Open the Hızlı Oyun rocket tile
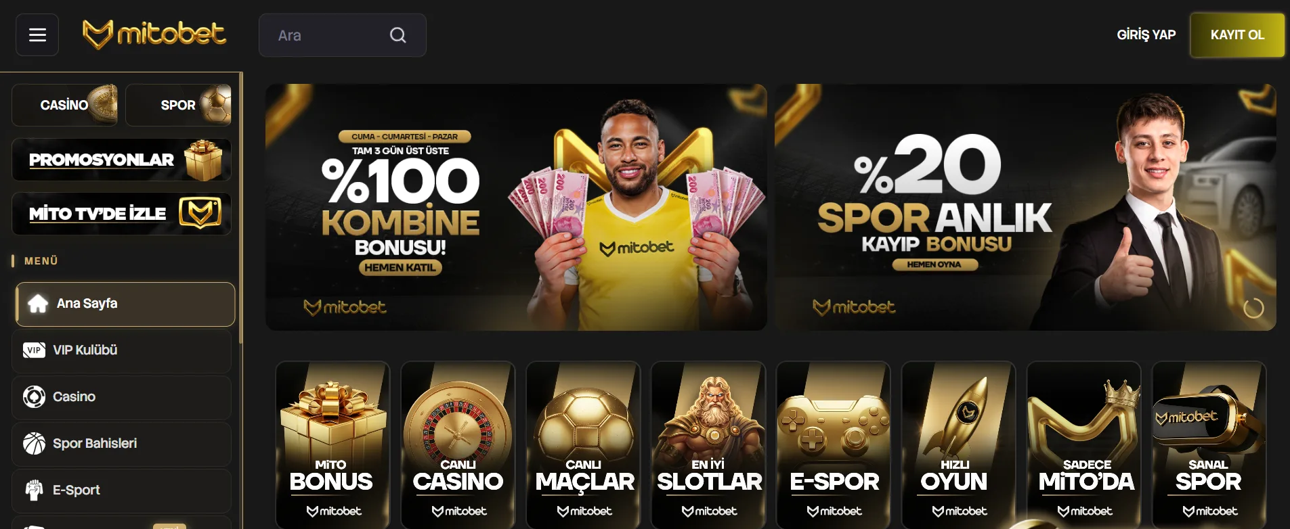Image resolution: width=1290 pixels, height=529 pixels. pos(959,445)
